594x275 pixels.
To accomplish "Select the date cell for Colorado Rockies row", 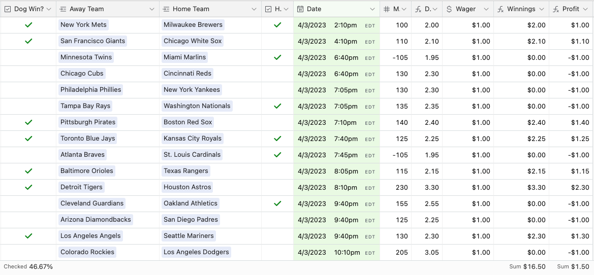I will coord(336,252).
